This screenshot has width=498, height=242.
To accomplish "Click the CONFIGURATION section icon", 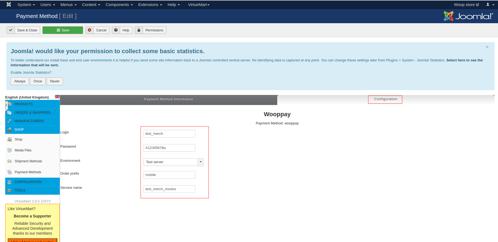I will [10, 182].
